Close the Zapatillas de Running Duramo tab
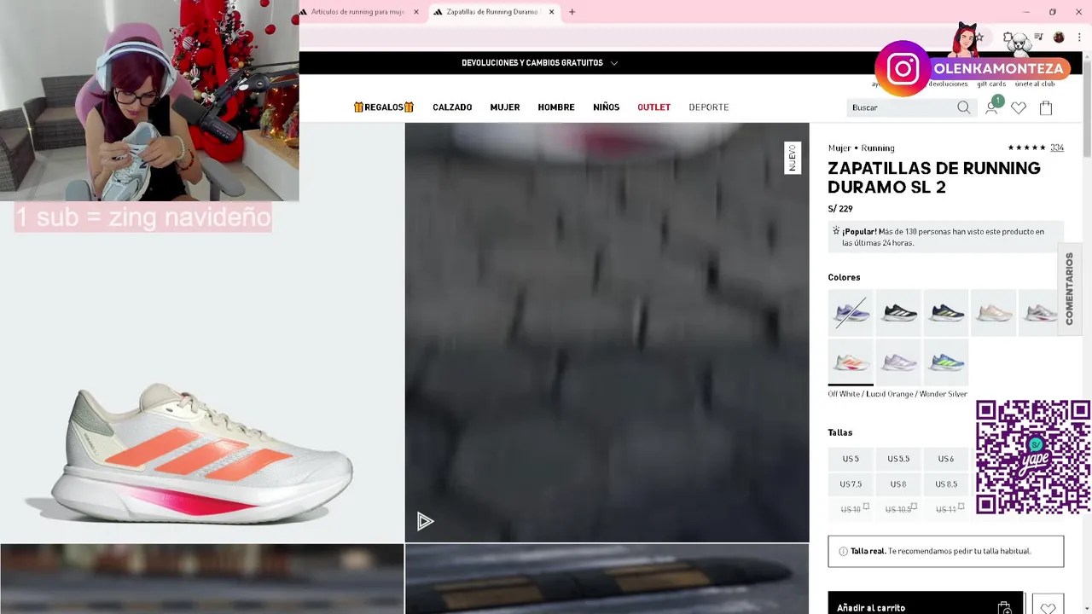This screenshot has width=1092, height=614. coord(551,12)
